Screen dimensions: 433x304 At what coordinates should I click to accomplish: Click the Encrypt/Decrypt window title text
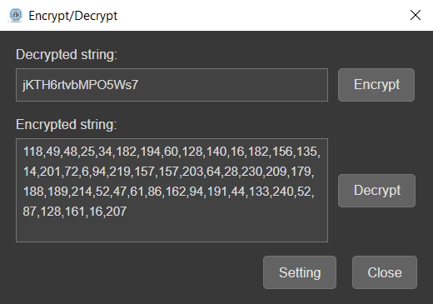click(73, 16)
